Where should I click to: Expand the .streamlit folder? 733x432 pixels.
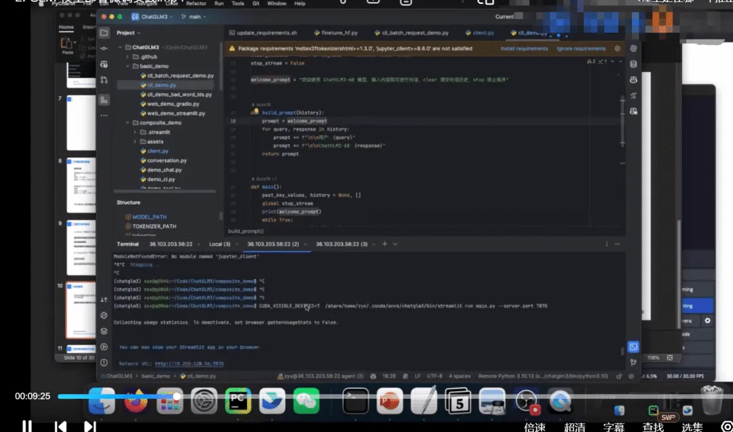[x=135, y=132]
